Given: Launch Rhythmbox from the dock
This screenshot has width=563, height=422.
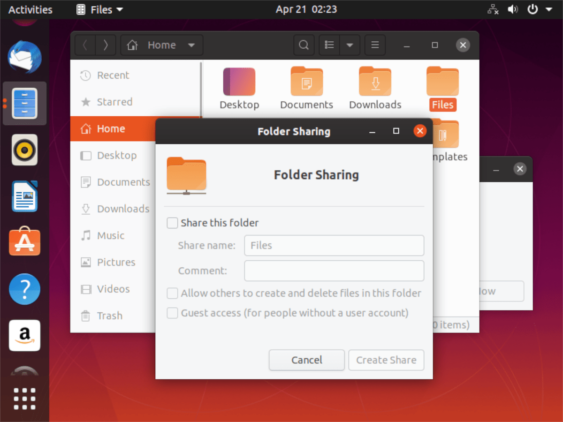Looking at the screenshot, I should click(24, 150).
